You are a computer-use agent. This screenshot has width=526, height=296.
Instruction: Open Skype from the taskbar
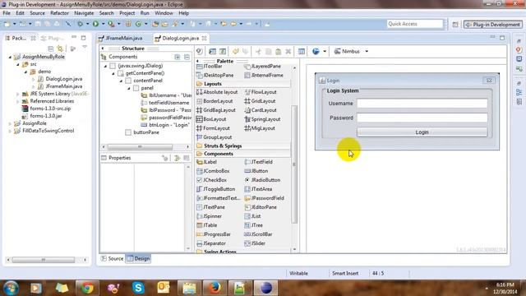138,288
